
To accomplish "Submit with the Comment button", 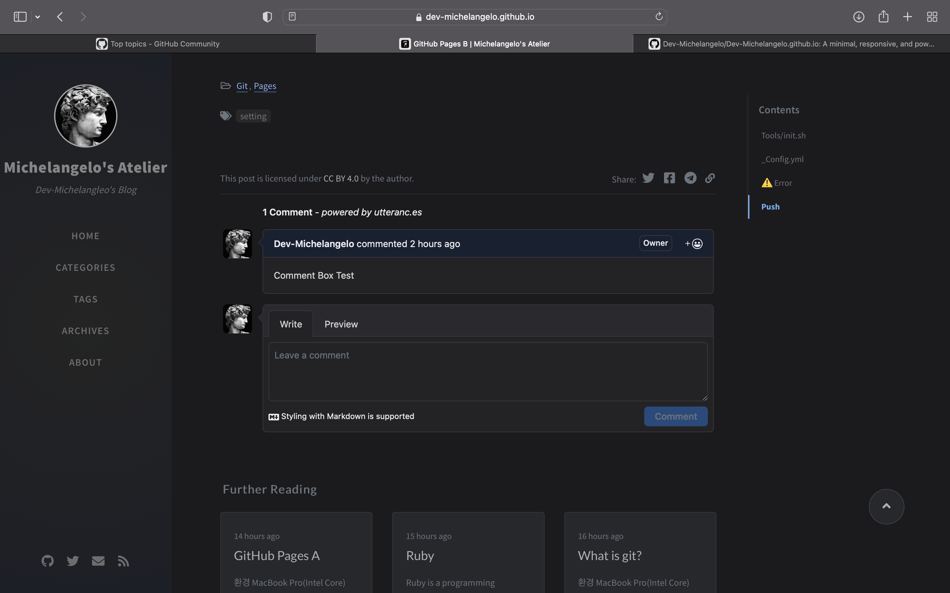I will [676, 416].
